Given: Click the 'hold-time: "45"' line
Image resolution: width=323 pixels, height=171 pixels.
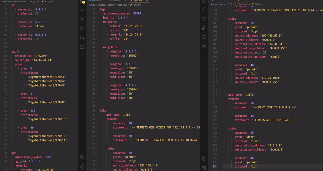Looking at the screenshot, I should [122, 77].
